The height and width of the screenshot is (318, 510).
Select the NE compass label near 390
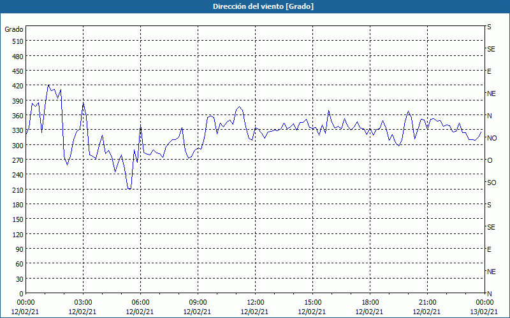491,93
